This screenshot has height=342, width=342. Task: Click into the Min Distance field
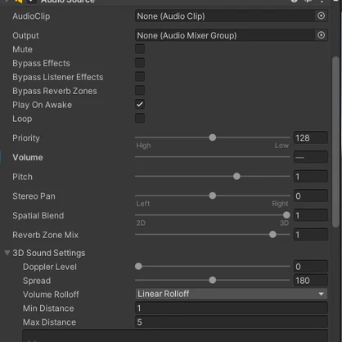click(232, 308)
